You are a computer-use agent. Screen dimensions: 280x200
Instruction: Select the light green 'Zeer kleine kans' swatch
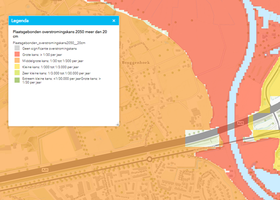click(x=17, y=73)
